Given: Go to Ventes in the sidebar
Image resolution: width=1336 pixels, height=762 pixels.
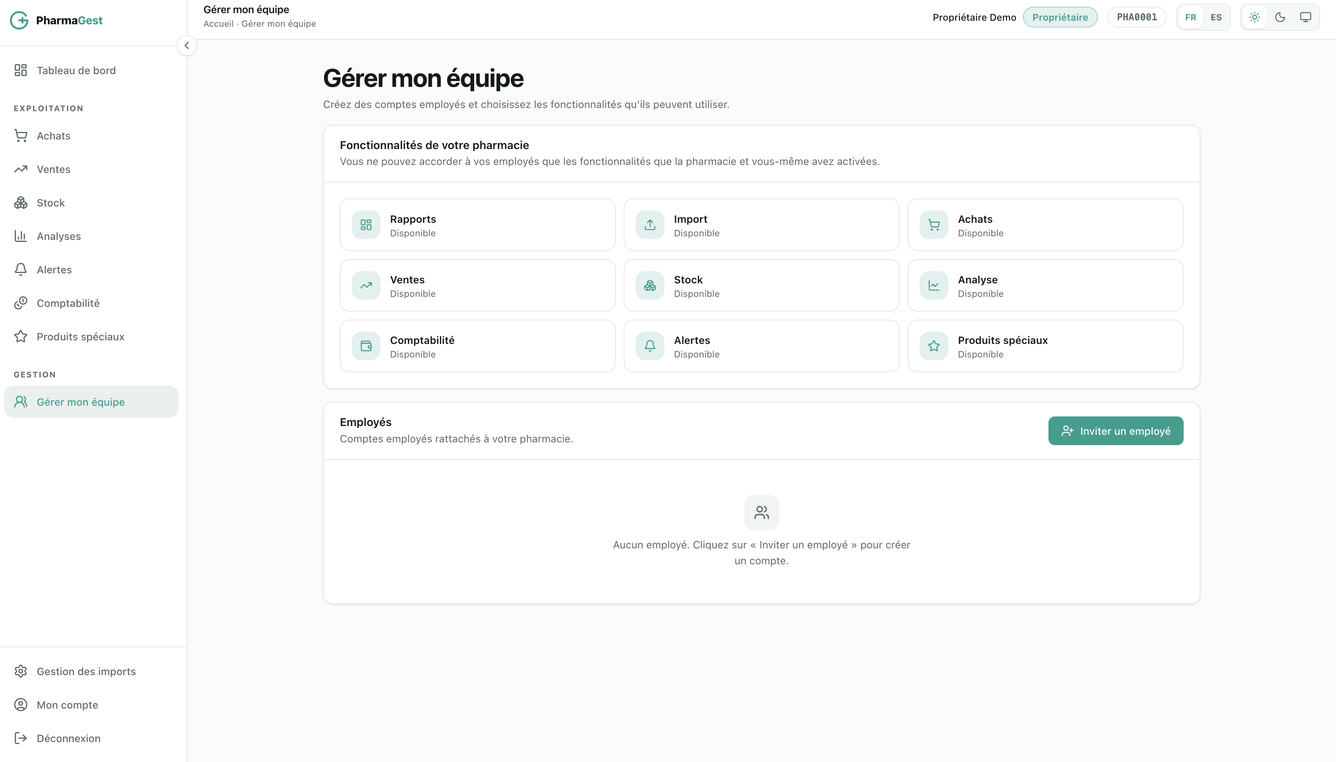Looking at the screenshot, I should [91, 169].
